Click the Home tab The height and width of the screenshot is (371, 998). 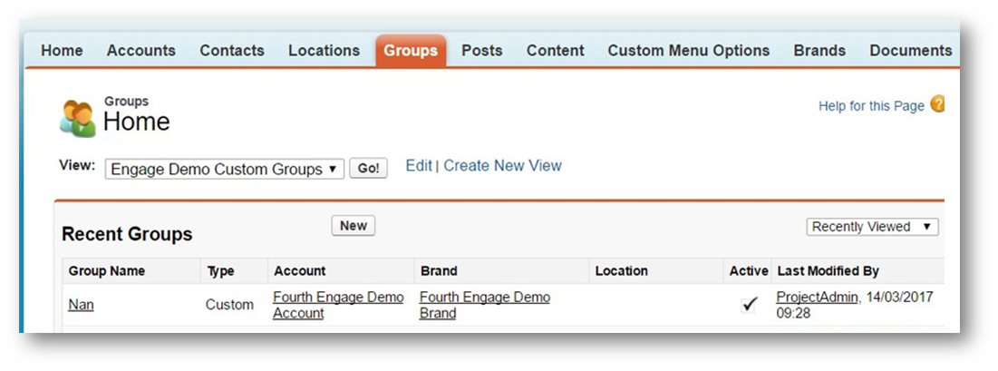tap(62, 51)
